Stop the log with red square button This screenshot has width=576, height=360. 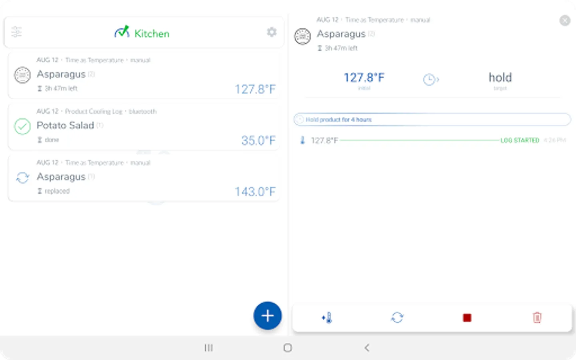coord(467,318)
